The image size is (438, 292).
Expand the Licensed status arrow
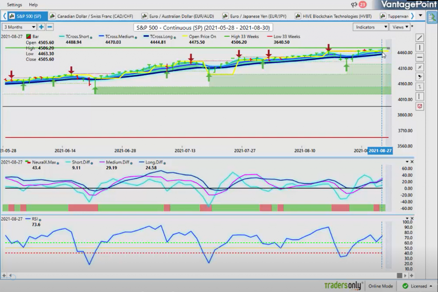pyautogui.click(x=431, y=286)
